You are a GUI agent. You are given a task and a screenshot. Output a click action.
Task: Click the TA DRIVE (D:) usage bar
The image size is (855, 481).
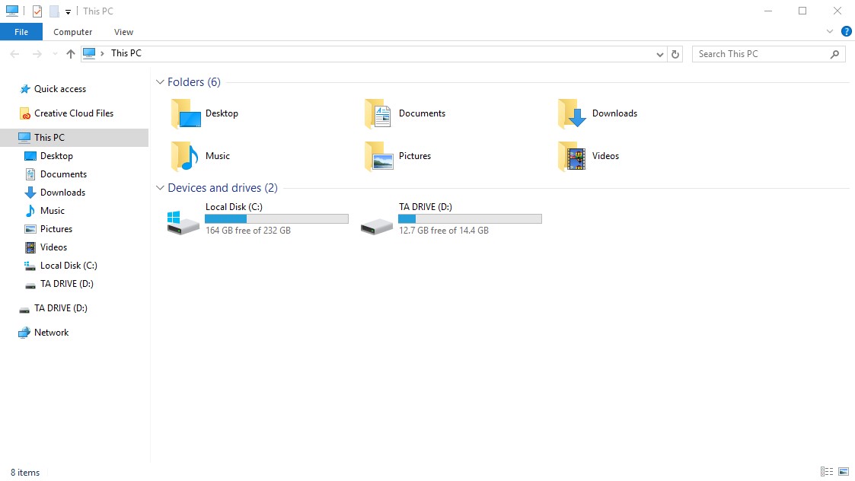tap(470, 218)
